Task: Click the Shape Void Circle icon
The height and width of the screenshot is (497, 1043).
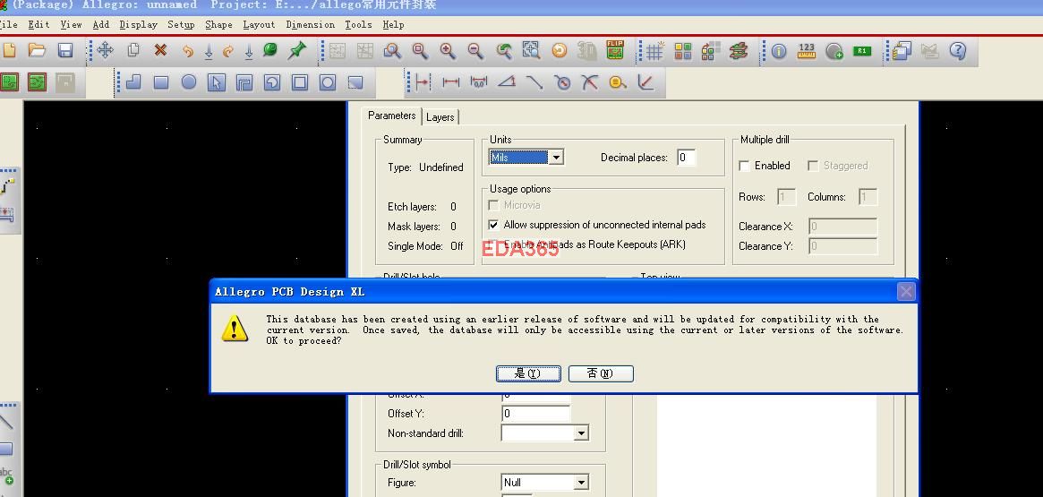Action: tap(328, 82)
